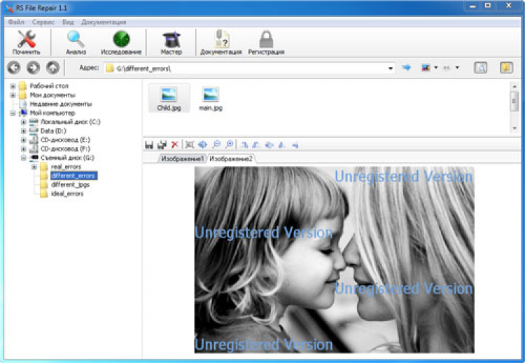Select the different_jpgs folder
525x363 pixels.
pyautogui.click(x=70, y=185)
